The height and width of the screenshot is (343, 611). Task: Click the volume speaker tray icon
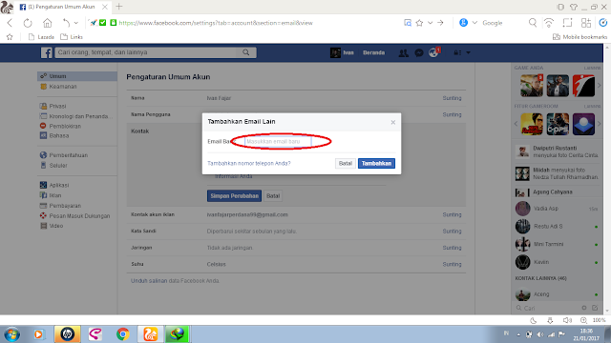pos(540,334)
